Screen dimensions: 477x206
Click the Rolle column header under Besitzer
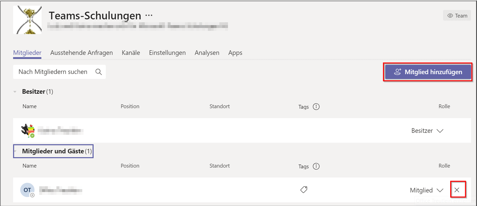coord(444,106)
